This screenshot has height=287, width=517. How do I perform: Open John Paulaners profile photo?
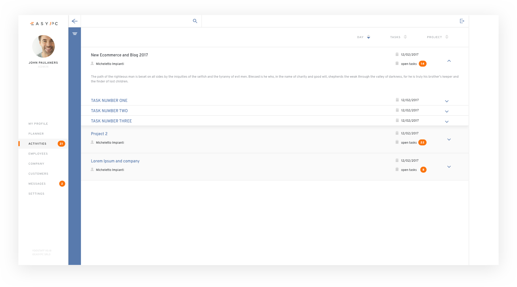[44, 46]
